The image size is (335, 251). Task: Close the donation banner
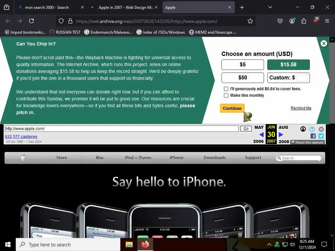tap(324, 43)
